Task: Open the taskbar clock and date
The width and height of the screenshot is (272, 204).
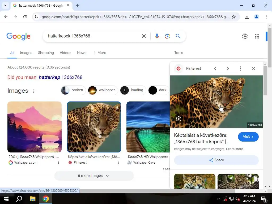Action: 249,199
